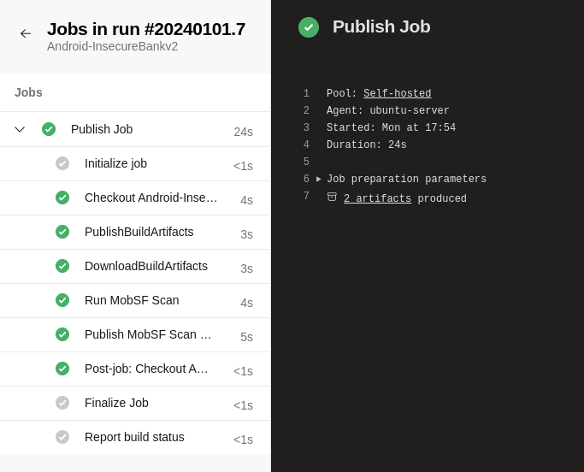Go back using the left arrow icon
584x472 pixels.
click(26, 33)
